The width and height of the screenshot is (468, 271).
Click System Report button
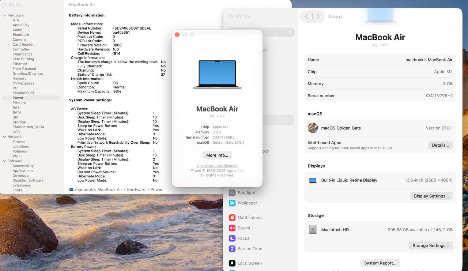click(380, 263)
